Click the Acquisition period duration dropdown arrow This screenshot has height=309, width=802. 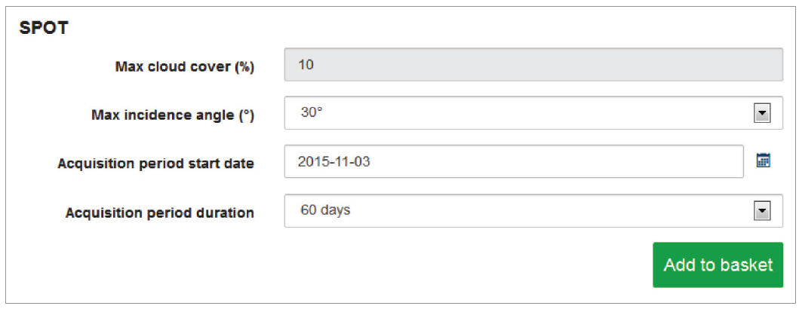tap(762, 210)
